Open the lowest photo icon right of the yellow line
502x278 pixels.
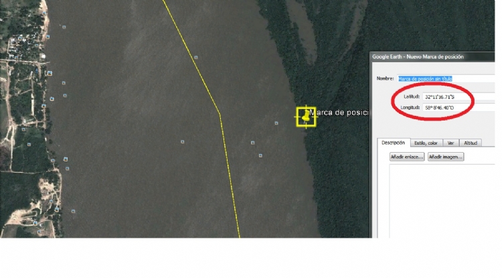[x=260, y=155]
